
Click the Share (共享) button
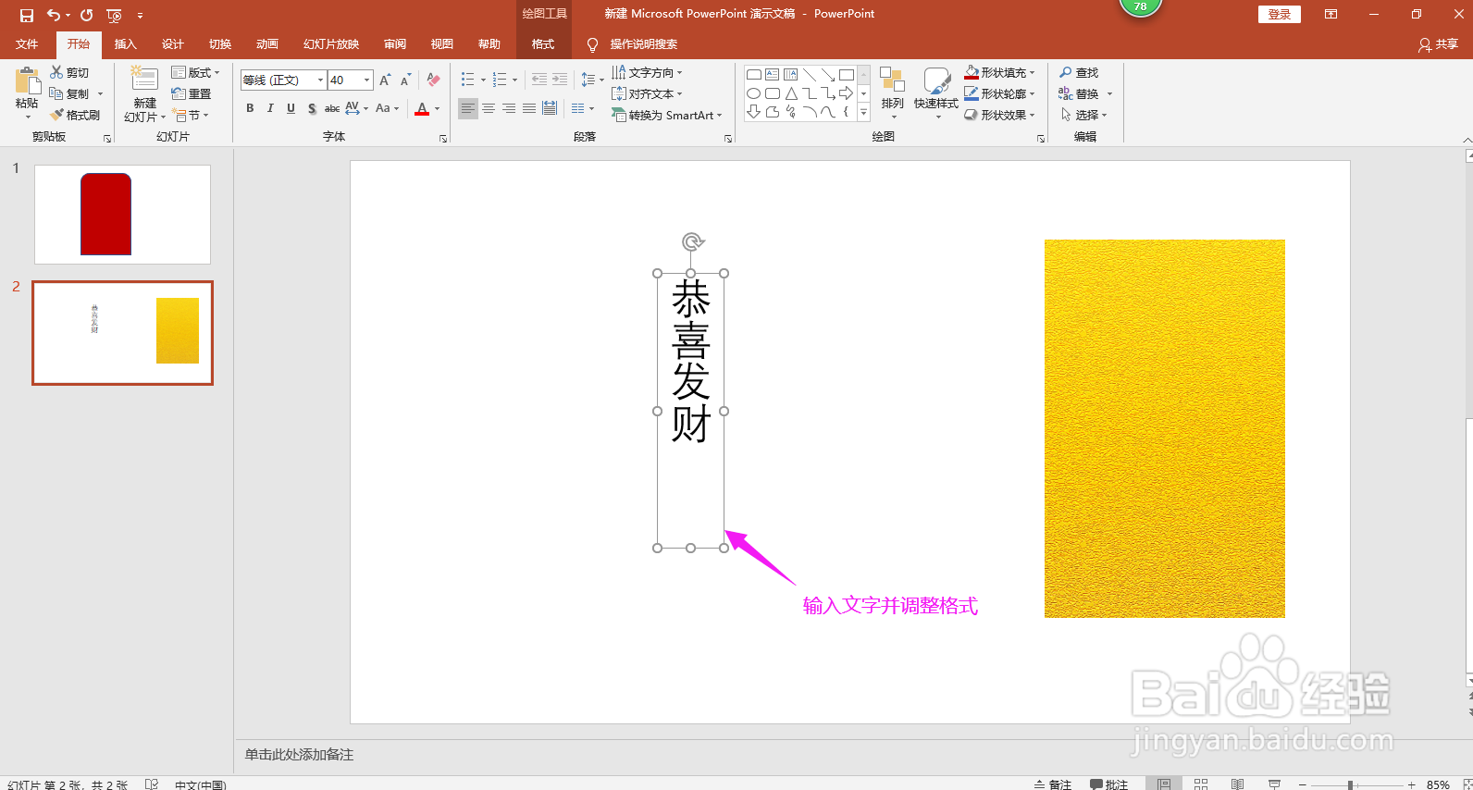point(1438,44)
